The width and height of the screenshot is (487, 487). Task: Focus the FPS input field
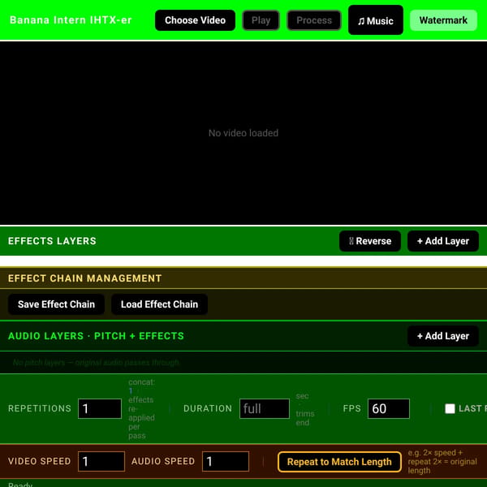coord(389,409)
